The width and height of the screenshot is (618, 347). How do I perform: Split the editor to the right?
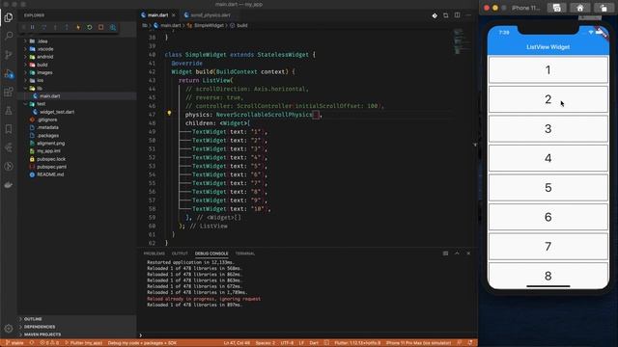click(457, 15)
